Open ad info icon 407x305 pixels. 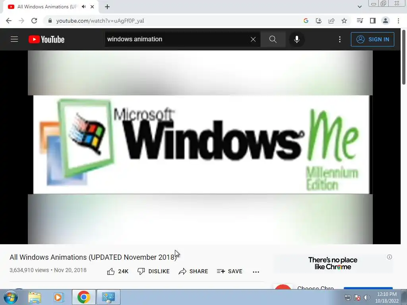point(390,257)
